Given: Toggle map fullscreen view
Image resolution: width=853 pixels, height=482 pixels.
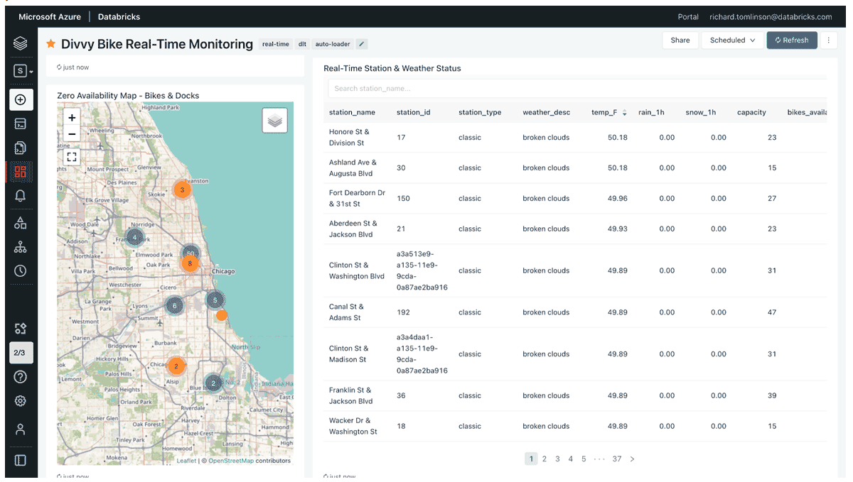Looking at the screenshot, I should pyautogui.click(x=72, y=157).
